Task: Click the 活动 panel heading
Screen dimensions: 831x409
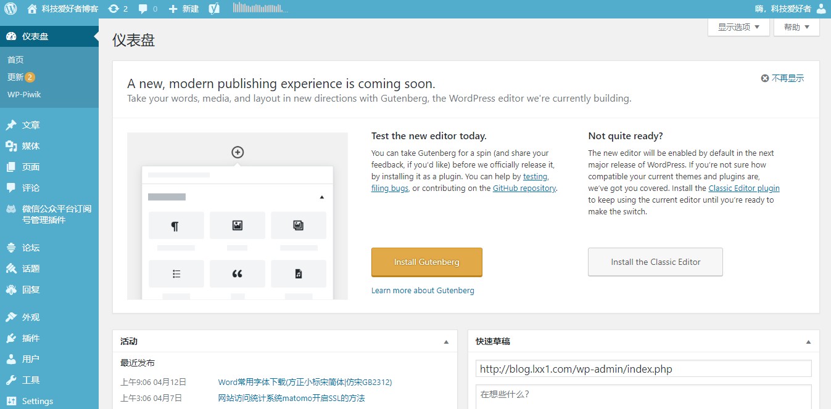Action: pos(129,341)
